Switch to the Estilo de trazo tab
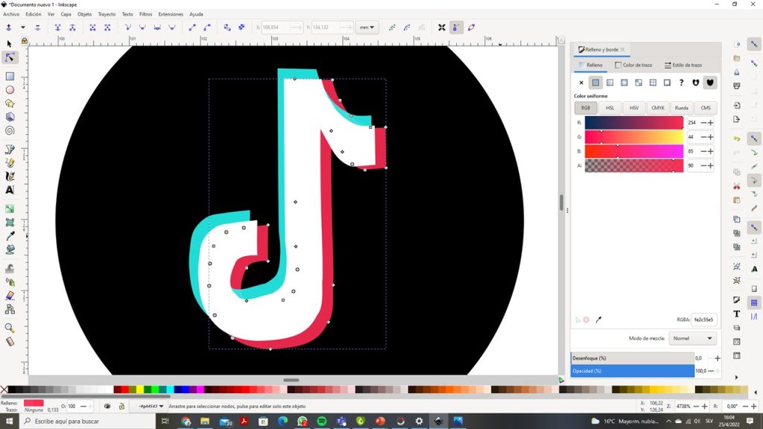The image size is (763, 429). pos(683,66)
